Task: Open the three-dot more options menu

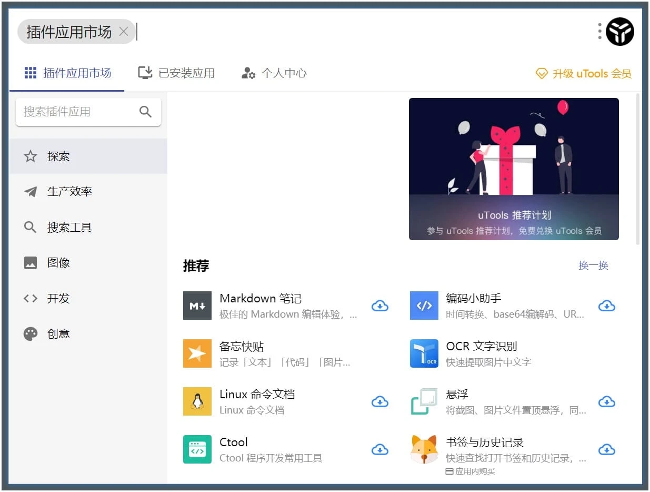Action: [x=599, y=32]
